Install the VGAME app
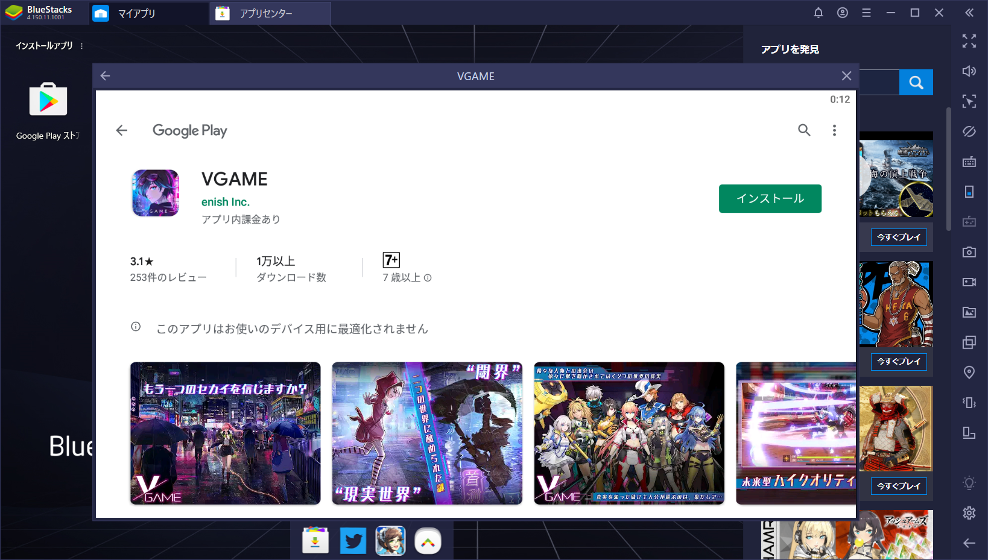Viewport: 988px width, 560px height. tap(770, 198)
